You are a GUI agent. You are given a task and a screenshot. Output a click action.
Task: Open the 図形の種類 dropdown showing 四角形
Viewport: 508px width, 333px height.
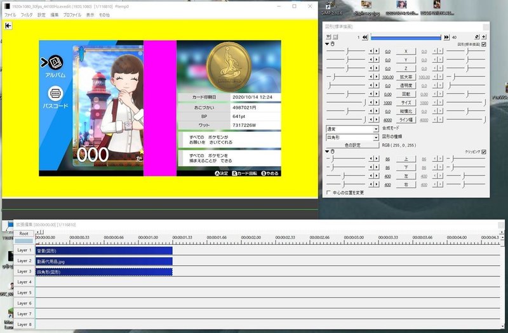[x=352, y=137]
